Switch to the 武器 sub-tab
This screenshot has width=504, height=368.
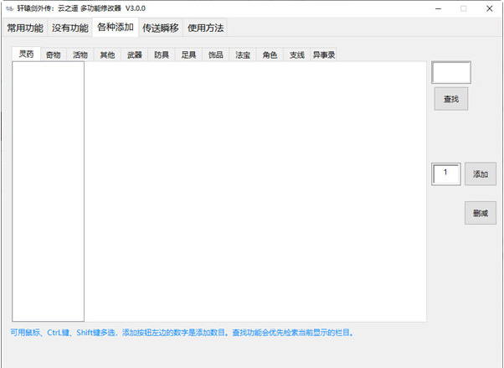coord(134,54)
